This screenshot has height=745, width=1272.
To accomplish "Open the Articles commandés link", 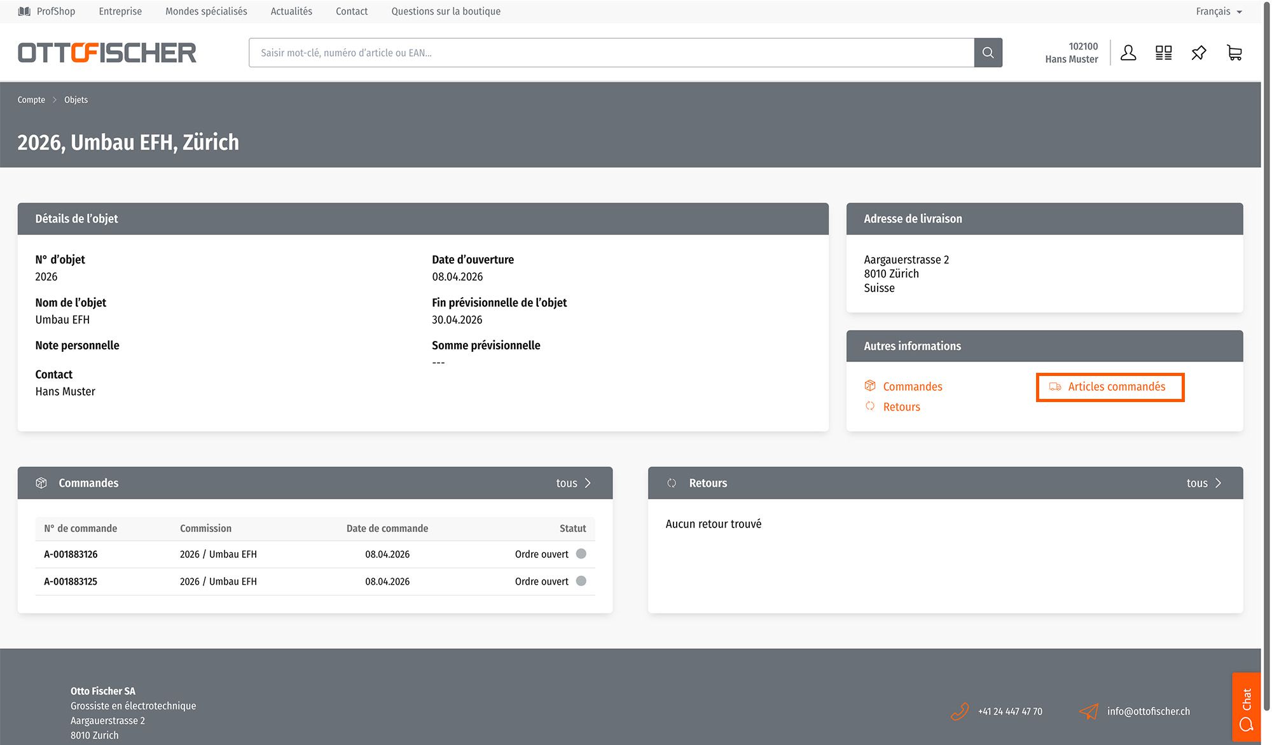I will click(x=1116, y=387).
